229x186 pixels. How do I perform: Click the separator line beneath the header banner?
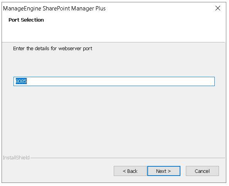113,42
